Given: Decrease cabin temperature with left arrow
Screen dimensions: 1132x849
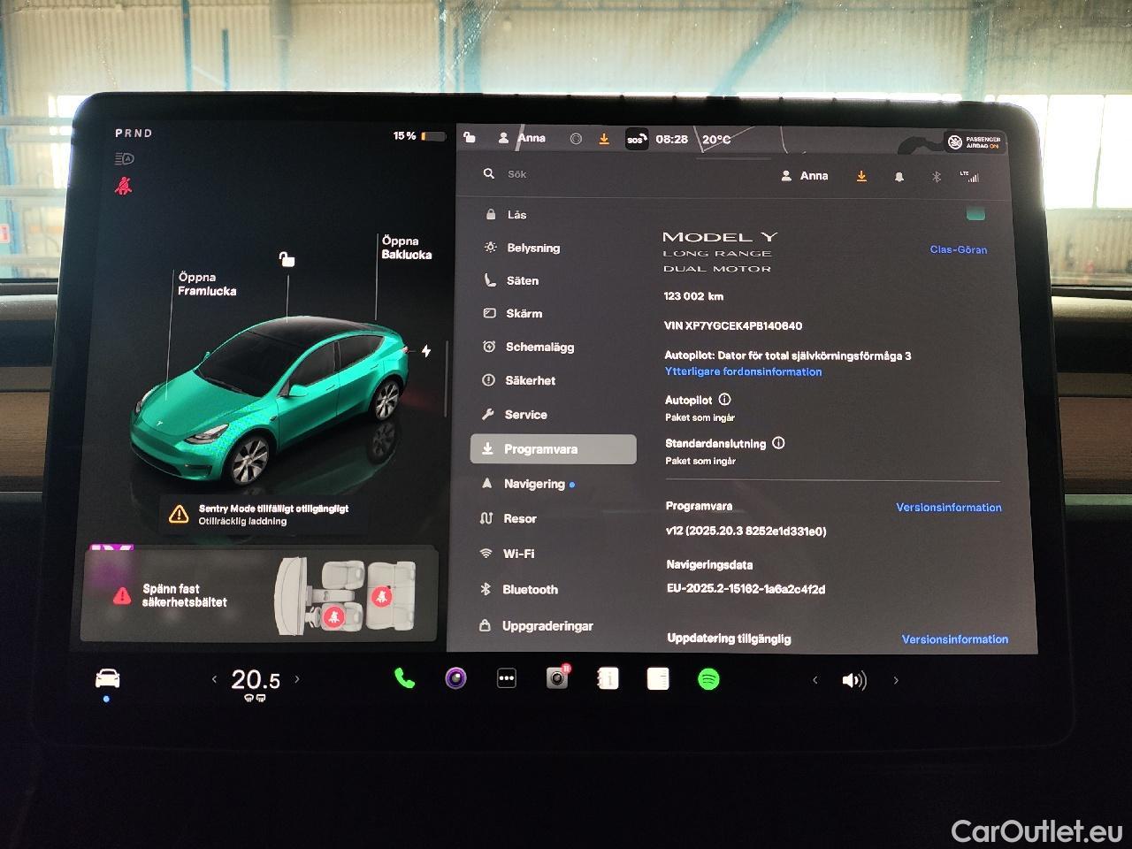Looking at the screenshot, I should click(214, 679).
